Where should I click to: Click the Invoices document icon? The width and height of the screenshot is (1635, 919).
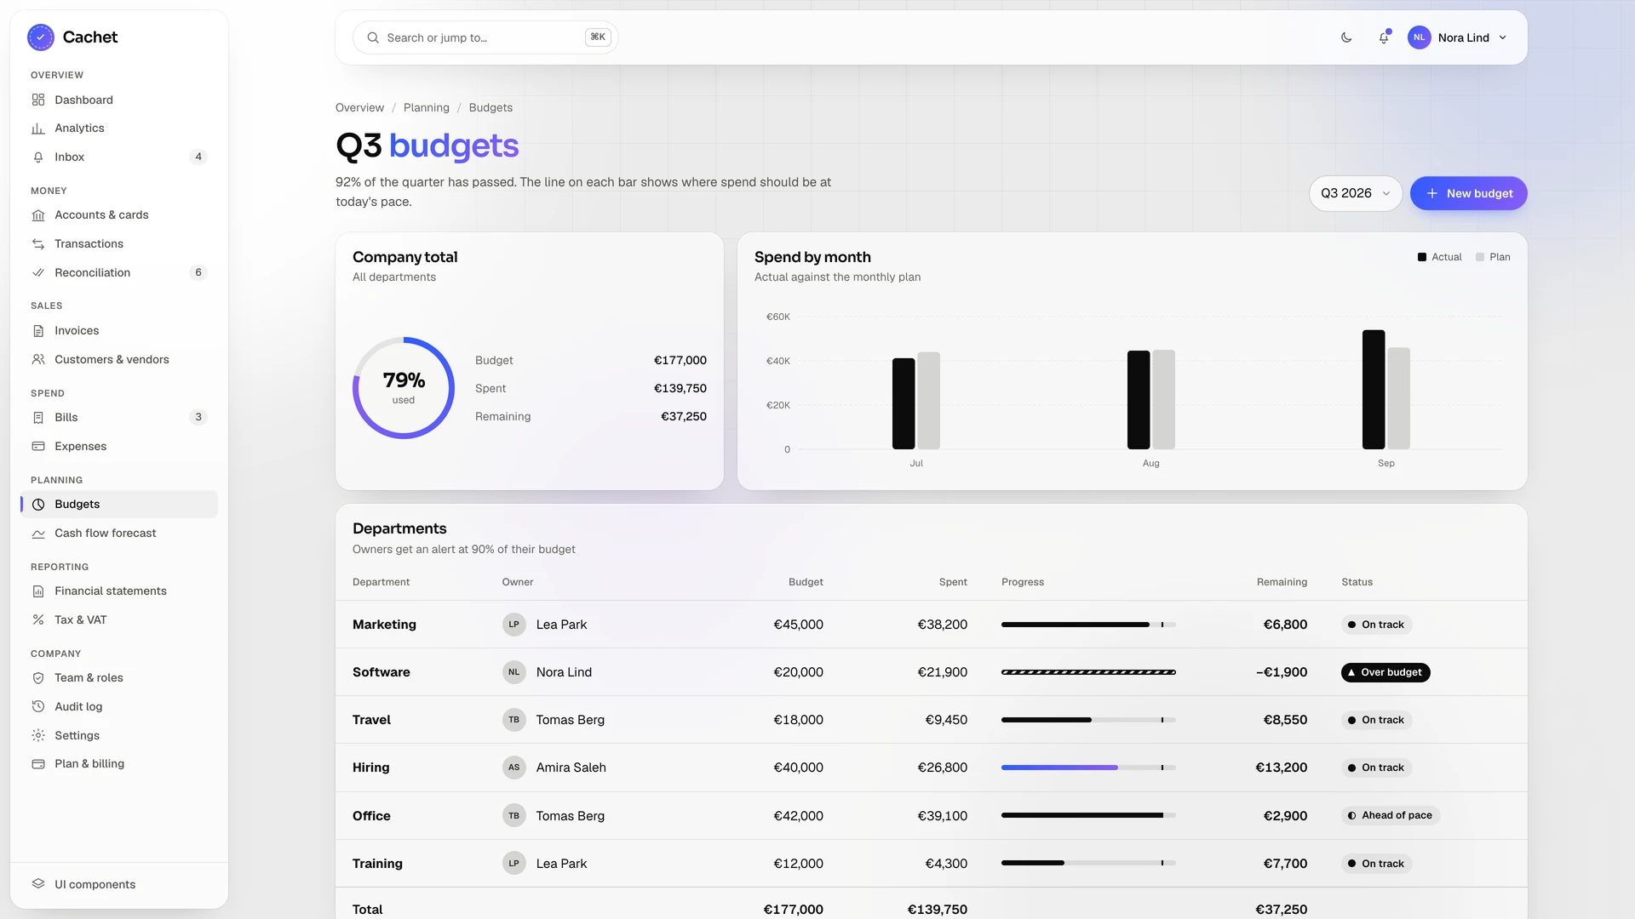click(x=38, y=331)
